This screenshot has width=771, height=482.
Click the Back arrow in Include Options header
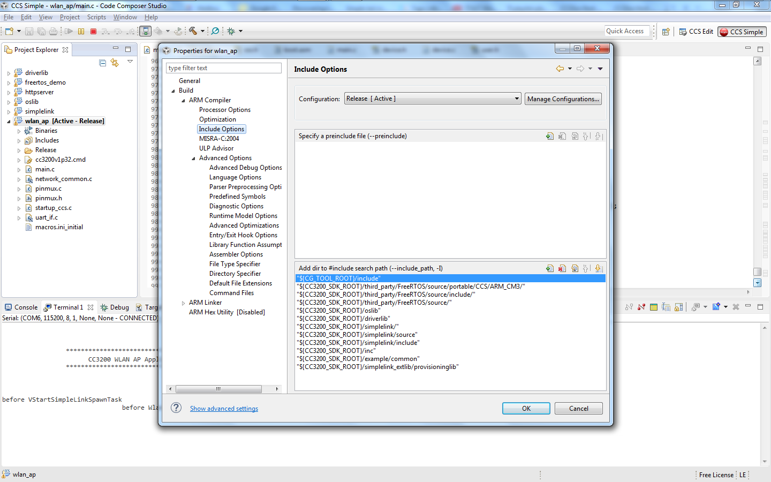560,69
